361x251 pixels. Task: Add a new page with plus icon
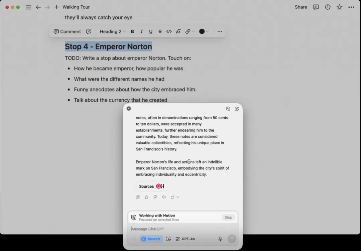point(56,7)
